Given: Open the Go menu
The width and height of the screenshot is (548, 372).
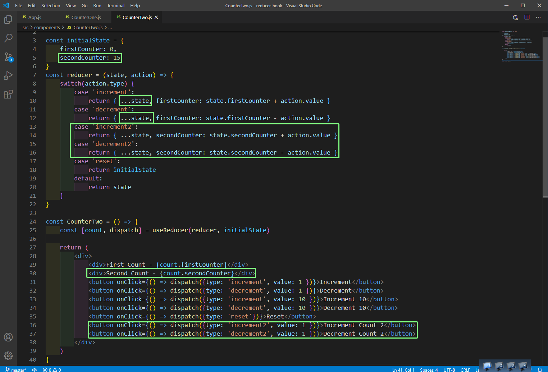Looking at the screenshot, I should click(x=85, y=5).
